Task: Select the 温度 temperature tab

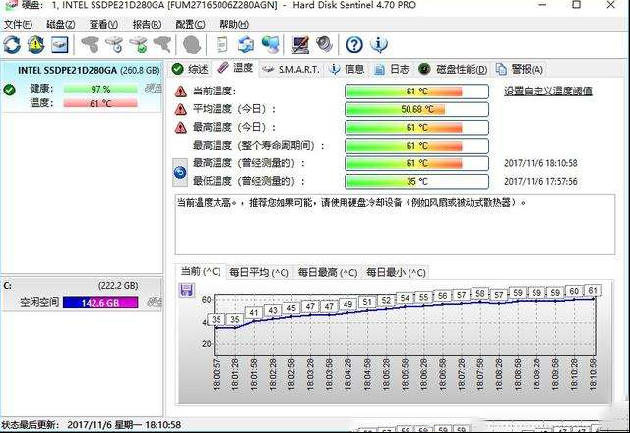Action: (x=235, y=68)
